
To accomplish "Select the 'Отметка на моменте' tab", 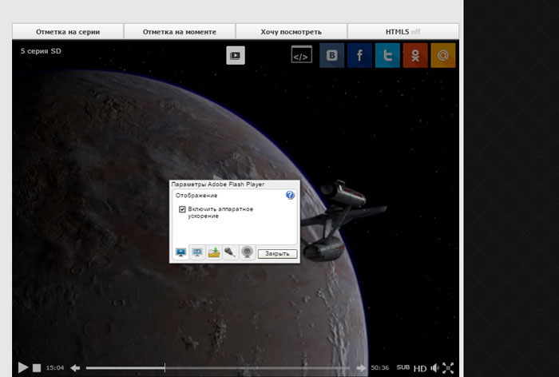I will click(180, 32).
